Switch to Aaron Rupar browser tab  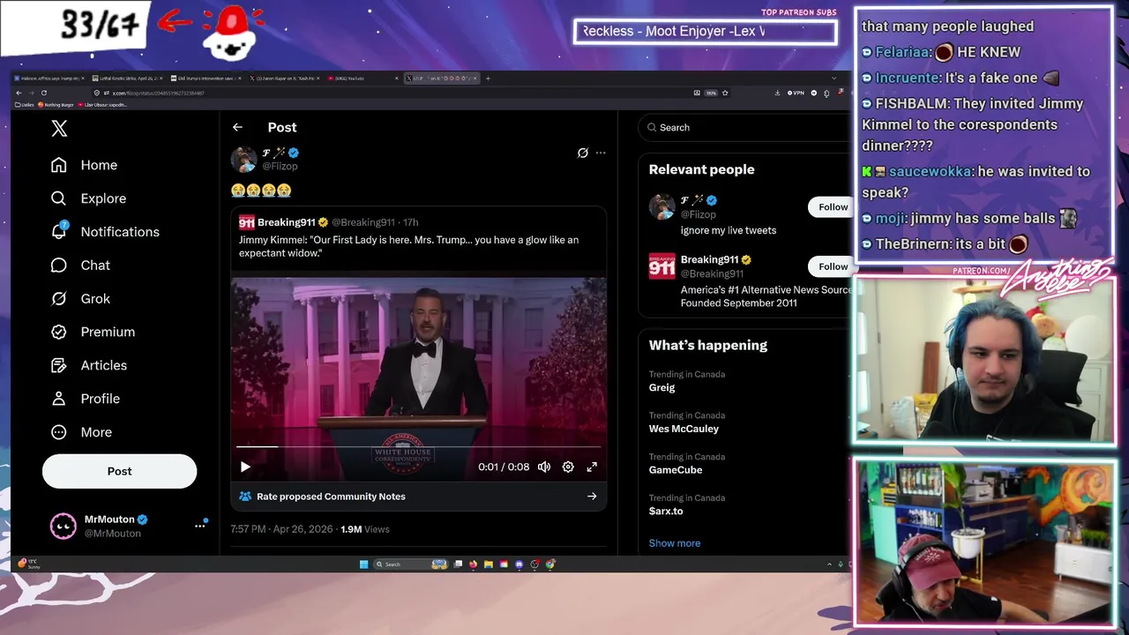284,78
